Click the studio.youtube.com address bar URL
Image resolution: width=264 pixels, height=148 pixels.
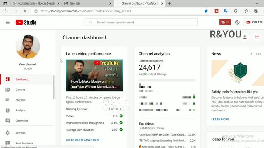coord(86,11)
